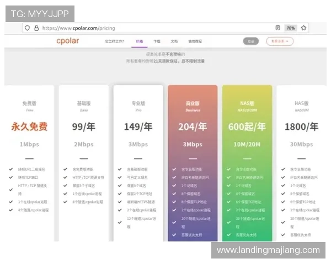The image size is (331, 264).
Task: Click 可自定义域名 feature in pro plan
Action: [x=137, y=178]
